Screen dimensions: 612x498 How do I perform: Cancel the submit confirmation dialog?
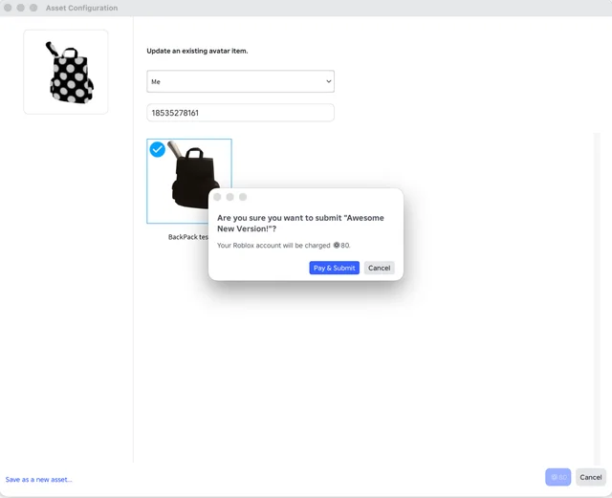tap(379, 268)
